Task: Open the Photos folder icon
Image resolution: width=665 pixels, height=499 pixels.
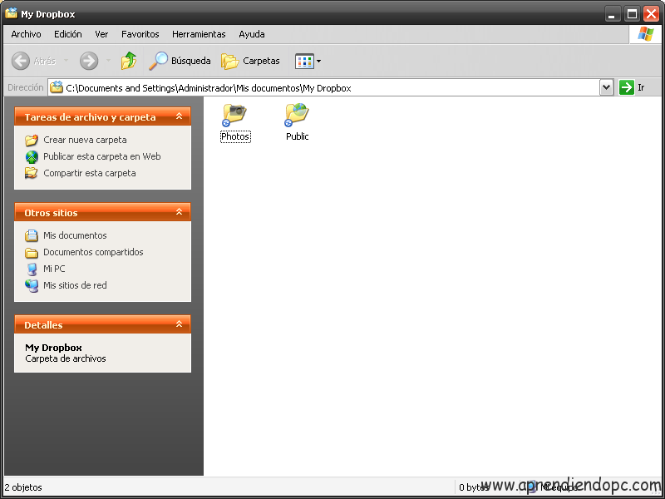Action: coord(235,115)
